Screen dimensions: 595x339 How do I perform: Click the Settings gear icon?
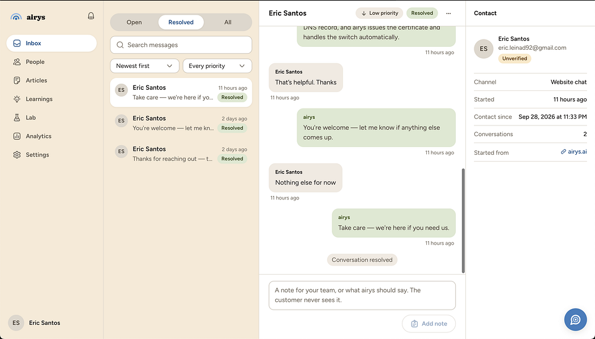[x=17, y=155]
